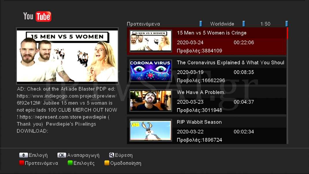Click the red scrollbar on list edge
309x174 pixels.
tap(287, 33)
